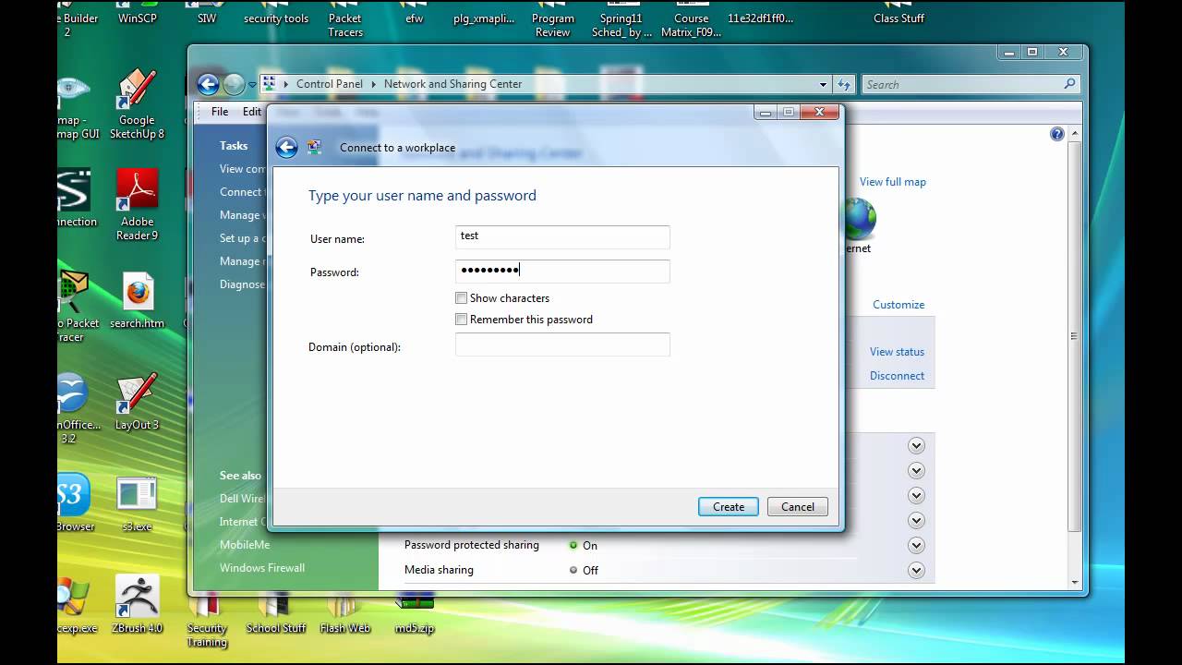Click the Domain (optional) input field
This screenshot has width=1182, height=665.
pos(562,345)
